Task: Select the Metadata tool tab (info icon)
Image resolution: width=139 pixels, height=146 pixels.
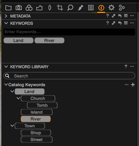Action: tap(101, 8)
